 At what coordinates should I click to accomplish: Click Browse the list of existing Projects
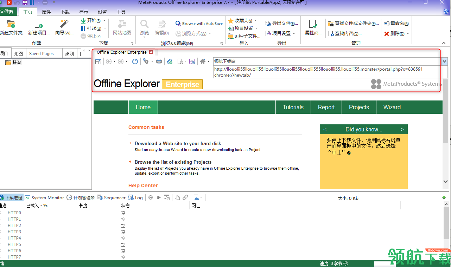[173, 162]
